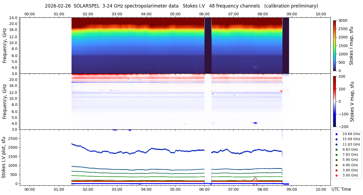Click the Stokes V map red-blue colorbar

click(334, 101)
